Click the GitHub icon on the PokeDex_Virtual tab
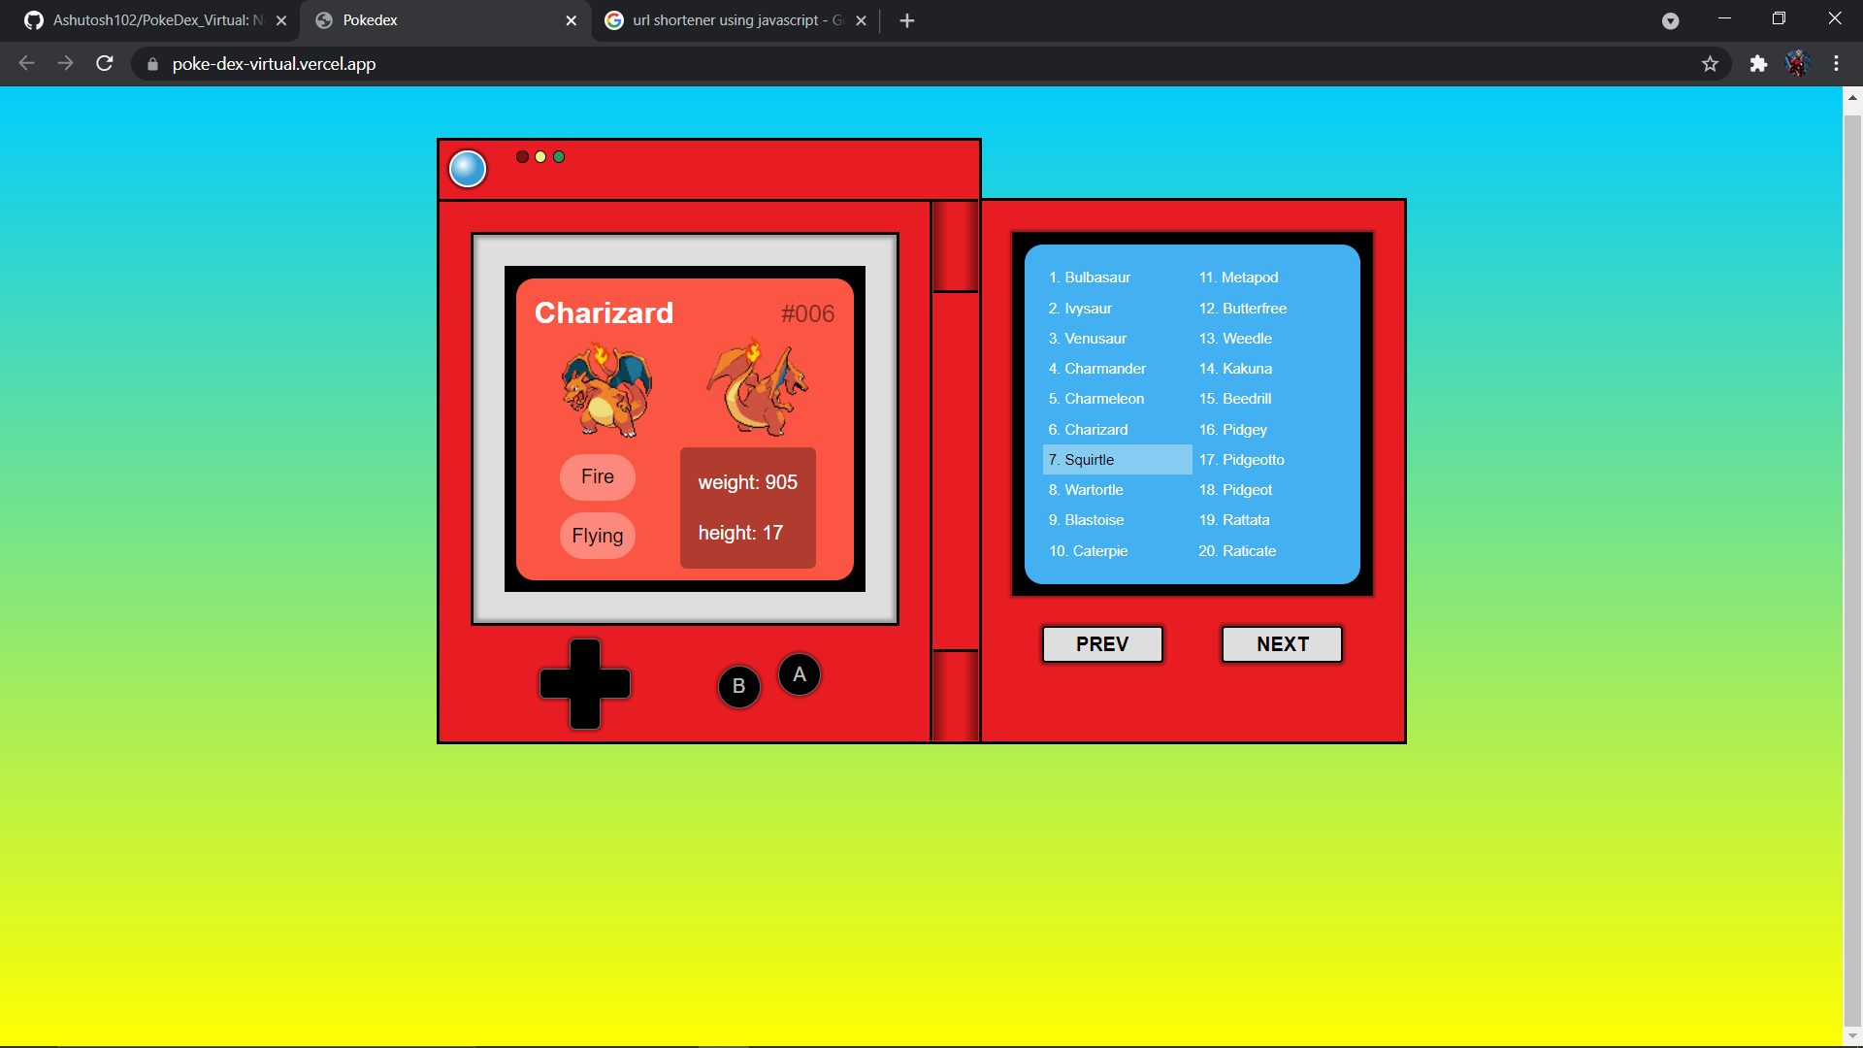Viewport: 1863px width, 1048px height. coord(33,19)
